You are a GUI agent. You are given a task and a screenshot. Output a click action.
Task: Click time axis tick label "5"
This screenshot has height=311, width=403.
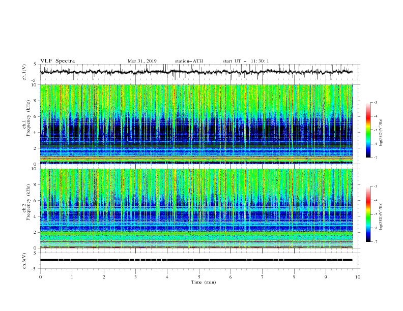point(199,277)
